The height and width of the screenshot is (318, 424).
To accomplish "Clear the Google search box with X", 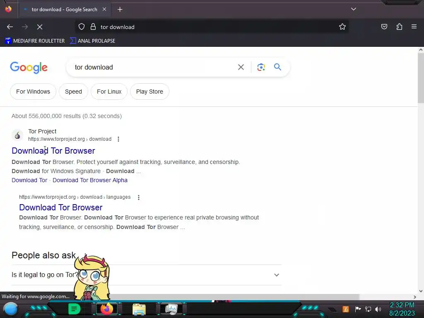I will pyautogui.click(x=241, y=67).
